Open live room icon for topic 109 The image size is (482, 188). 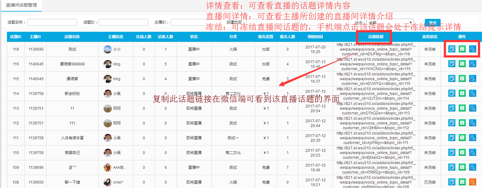point(462,167)
